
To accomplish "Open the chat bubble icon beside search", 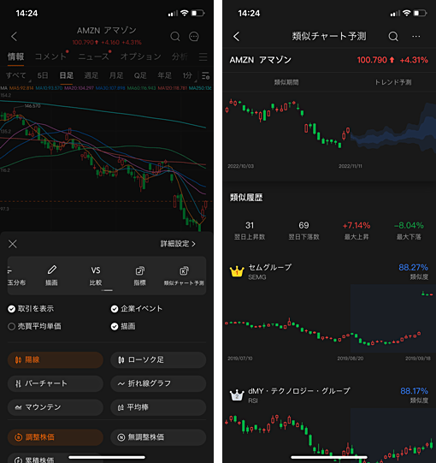I will (194, 37).
